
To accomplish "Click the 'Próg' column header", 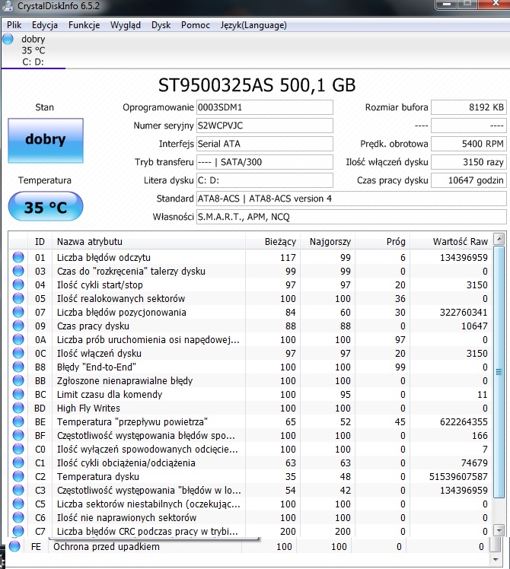I will click(382, 242).
